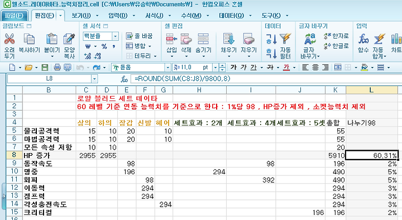The height and width of the screenshot is (220, 402).
Task: Click the print preview icon
Action: tap(68, 68)
